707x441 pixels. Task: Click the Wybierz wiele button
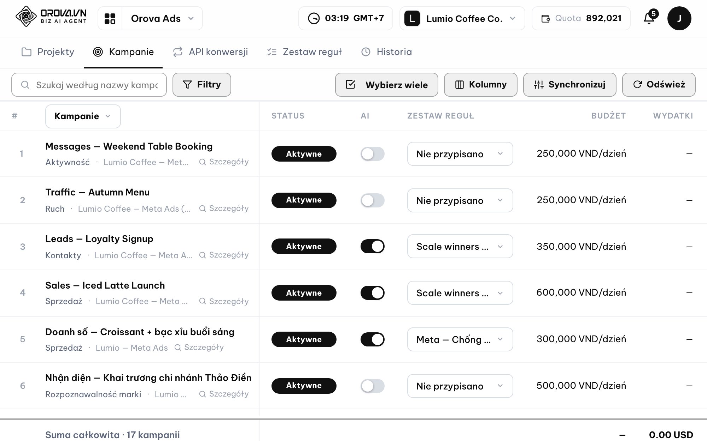(387, 85)
